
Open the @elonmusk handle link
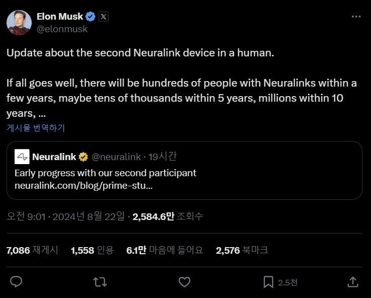[x=62, y=29]
